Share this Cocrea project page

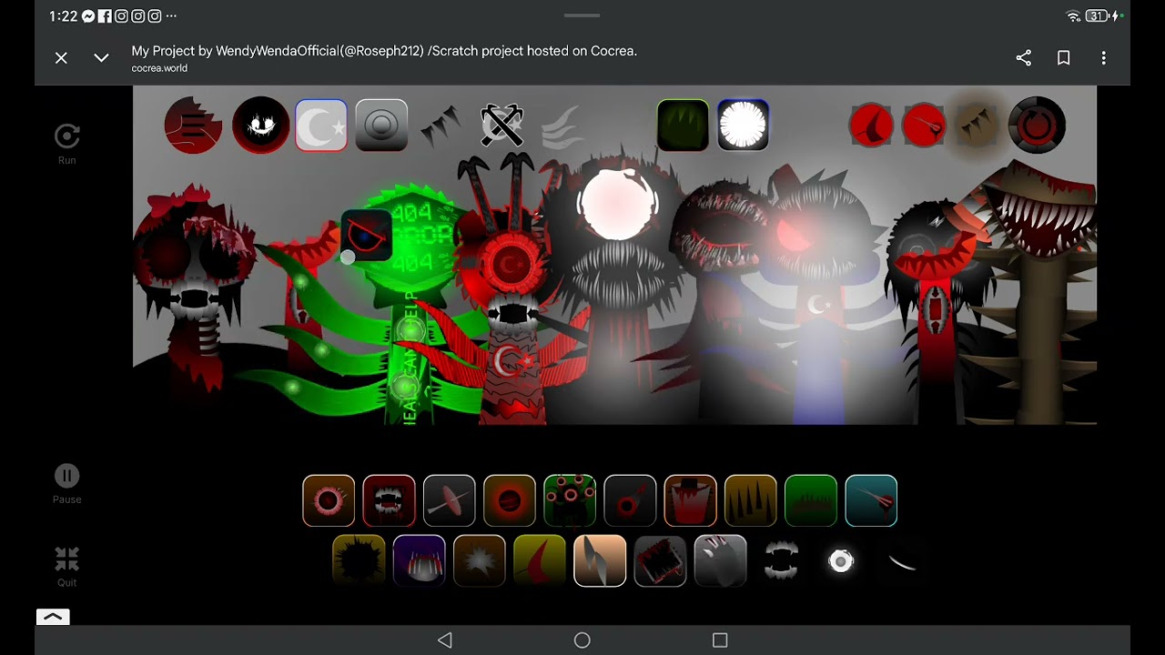coord(1024,57)
